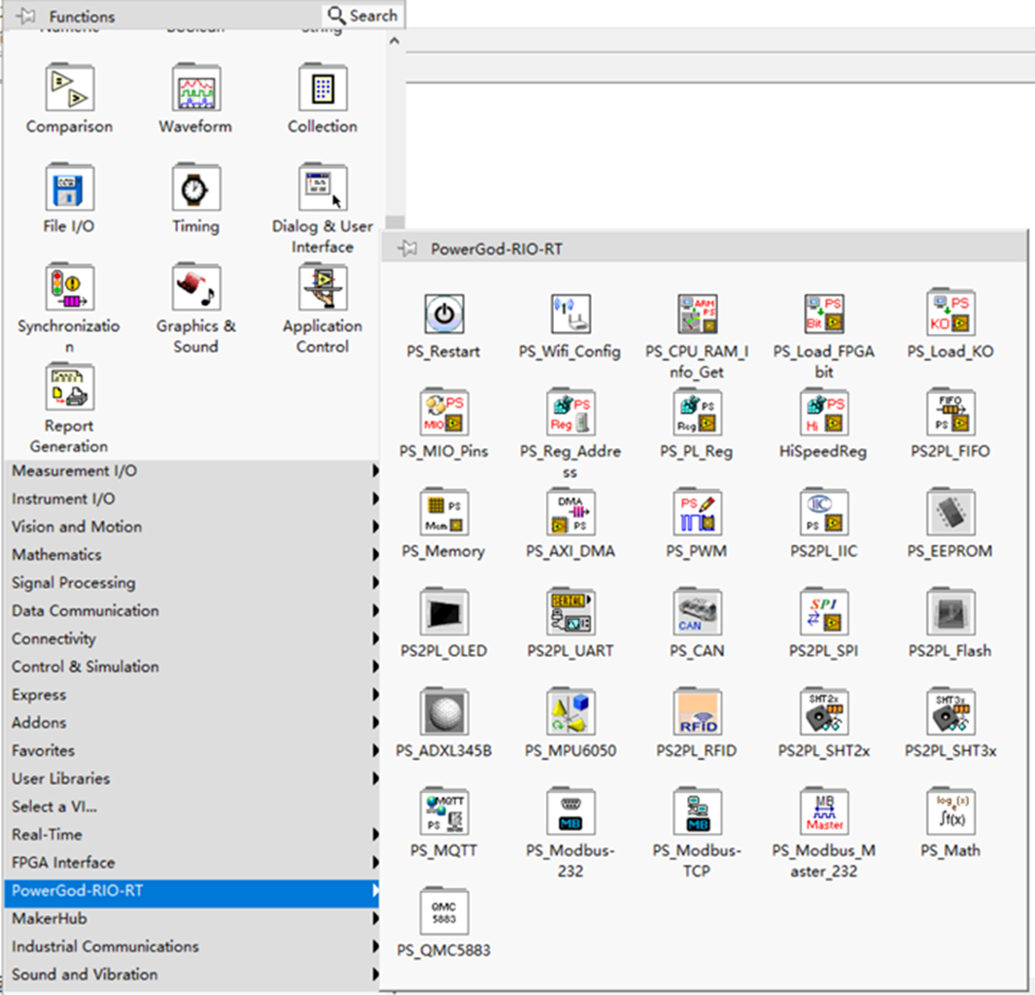1035x995 pixels.
Task: Expand Data Communication category
Action: (192, 610)
